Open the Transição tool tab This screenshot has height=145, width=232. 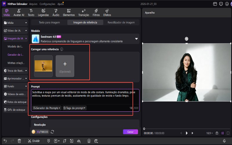[x=84, y=13]
